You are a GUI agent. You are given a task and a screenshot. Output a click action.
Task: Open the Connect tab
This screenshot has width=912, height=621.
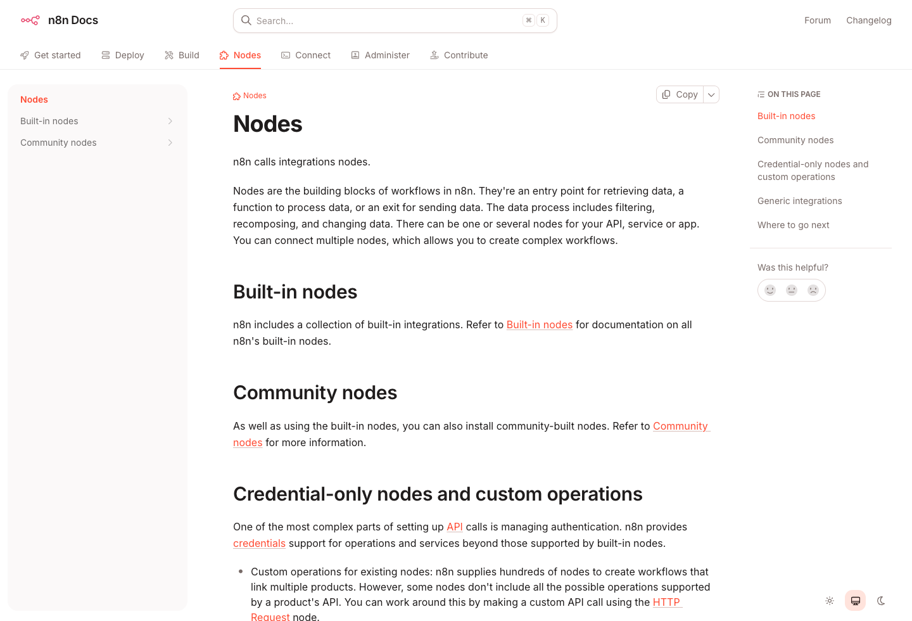click(x=306, y=55)
